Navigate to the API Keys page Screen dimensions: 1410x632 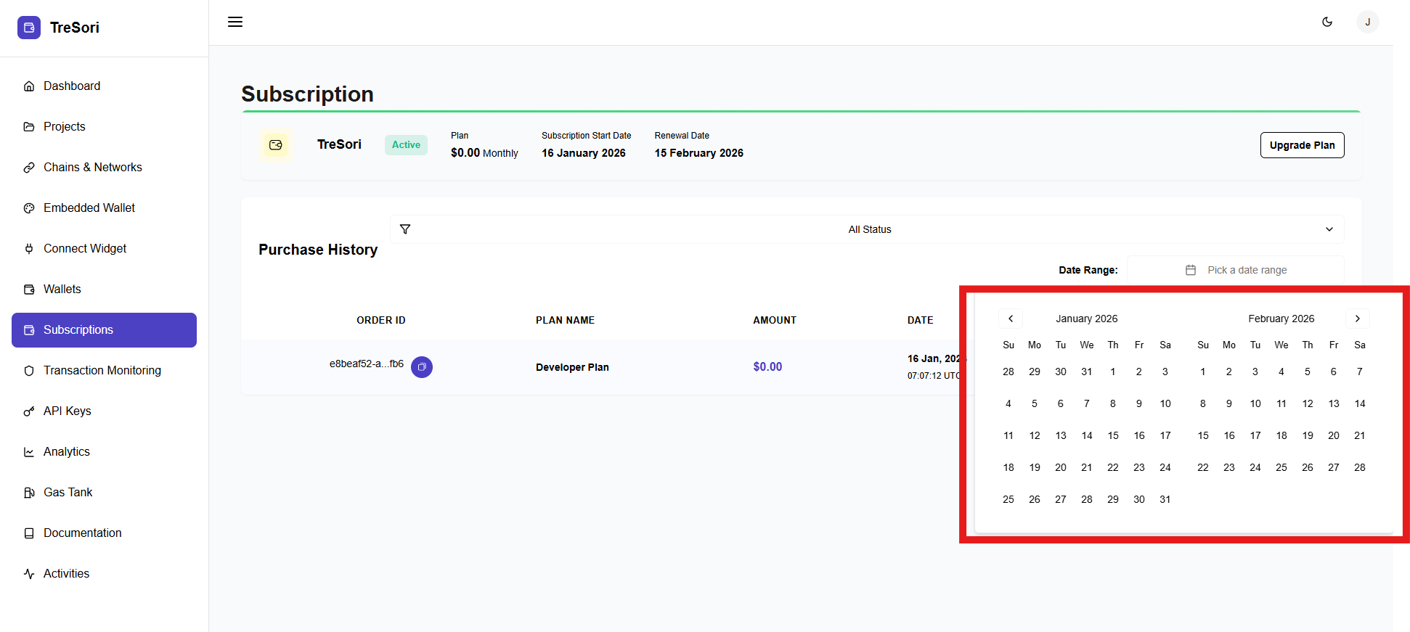click(x=67, y=411)
